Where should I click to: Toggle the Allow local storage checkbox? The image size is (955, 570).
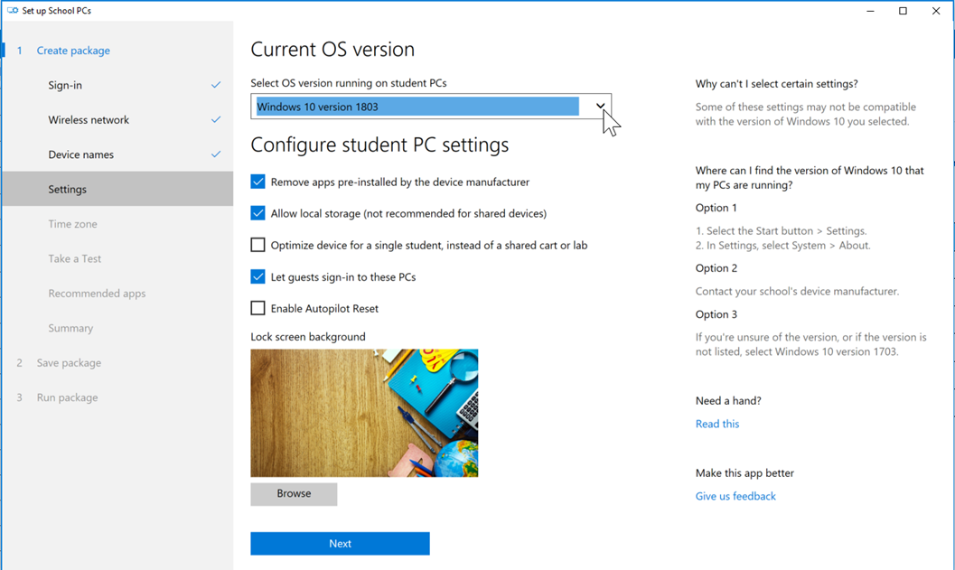tap(258, 213)
